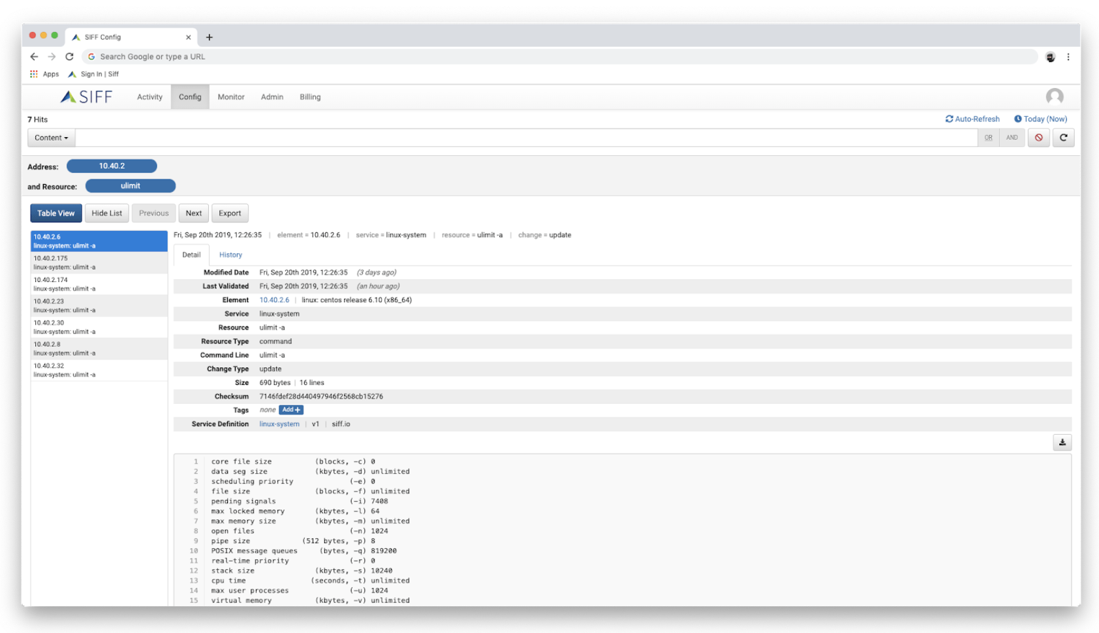The image size is (1099, 633).
Task: Click the 'open files' output line
Action: point(300,531)
